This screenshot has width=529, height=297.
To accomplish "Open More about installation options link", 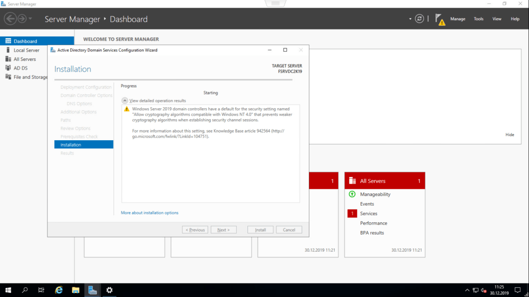I will point(149,212).
